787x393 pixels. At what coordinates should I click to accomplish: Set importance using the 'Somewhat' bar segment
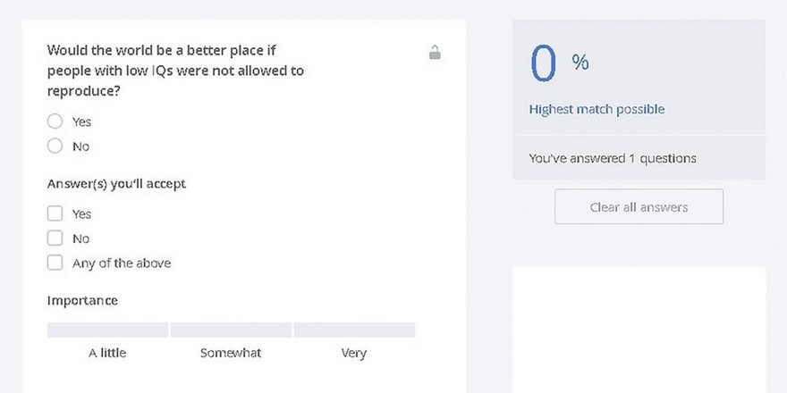point(231,330)
